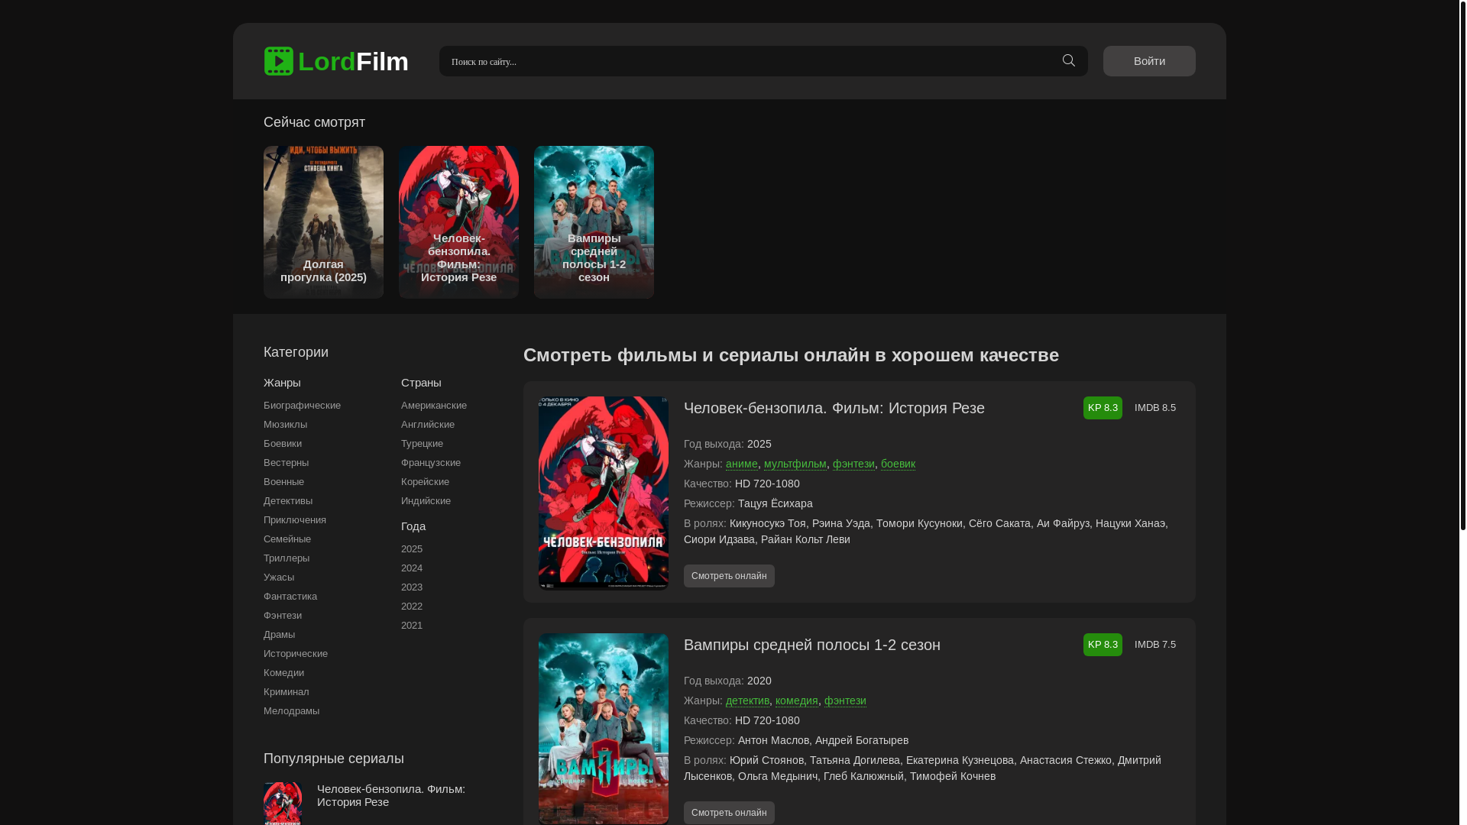
Task: Select Вестерны genre
Action: click(x=286, y=463)
